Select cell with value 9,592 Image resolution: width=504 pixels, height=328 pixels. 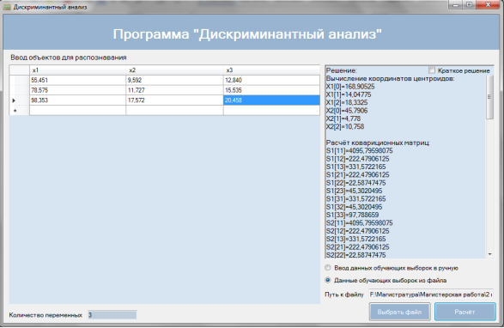174,80
